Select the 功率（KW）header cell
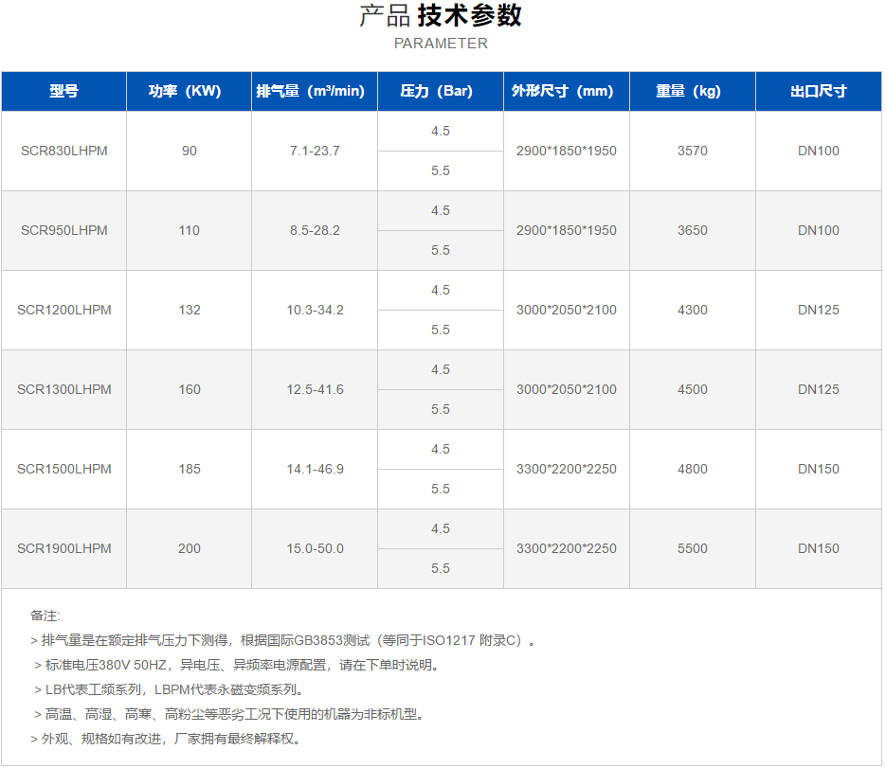Image resolution: width=886 pixels, height=768 pixels. click(x=188, y=91)
